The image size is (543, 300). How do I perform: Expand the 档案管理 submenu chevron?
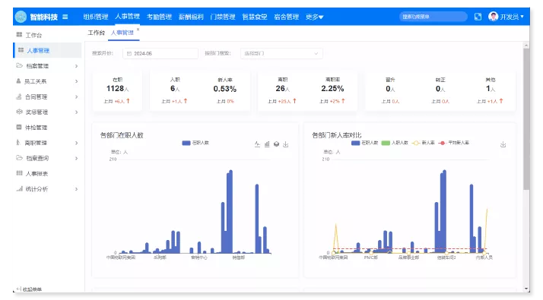[x=76, y=66]
